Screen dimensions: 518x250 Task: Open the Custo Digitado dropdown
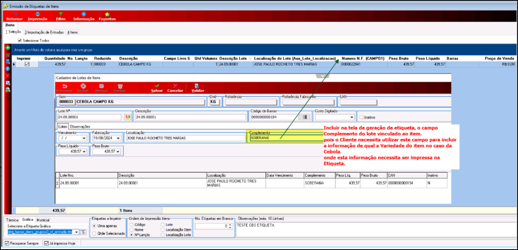pos(352,117)
